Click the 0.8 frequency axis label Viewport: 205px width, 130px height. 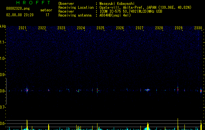pos(3,91)
